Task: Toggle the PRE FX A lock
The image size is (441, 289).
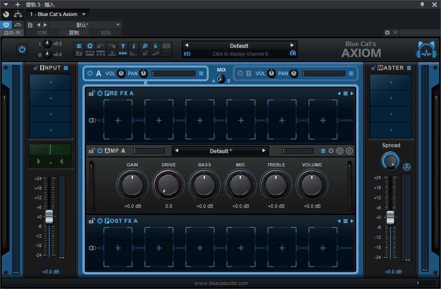Action: (x=92, y=93)
